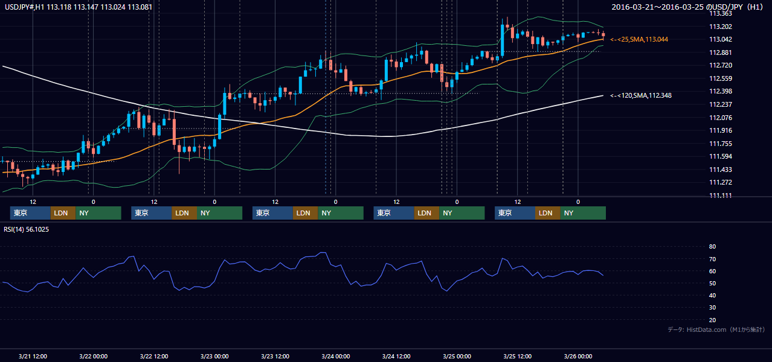Click price axis value 112.720

pos(720,65)
